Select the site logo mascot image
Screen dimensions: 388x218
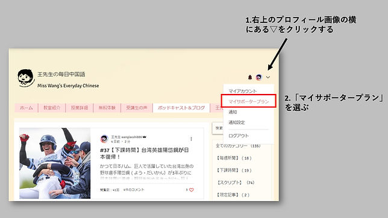click(26, 78)
